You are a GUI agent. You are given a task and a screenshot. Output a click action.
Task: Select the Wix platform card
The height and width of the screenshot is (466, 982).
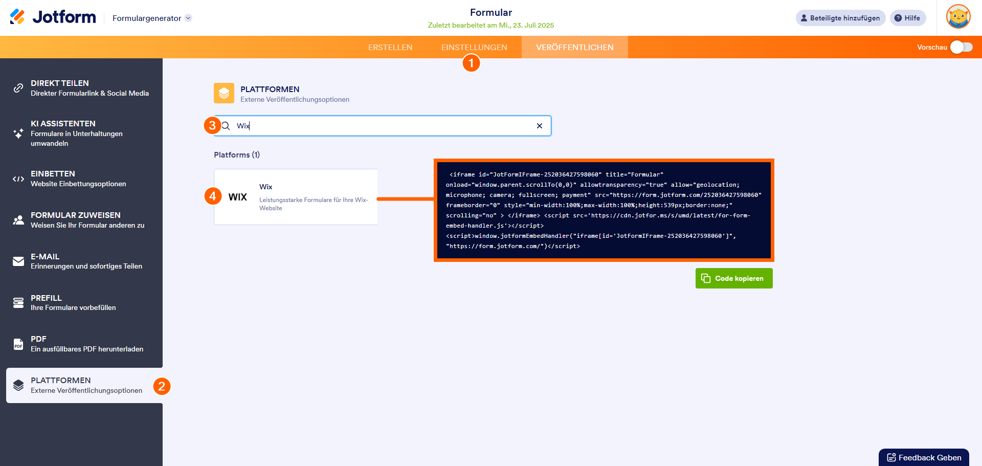[x=296, y=197]
